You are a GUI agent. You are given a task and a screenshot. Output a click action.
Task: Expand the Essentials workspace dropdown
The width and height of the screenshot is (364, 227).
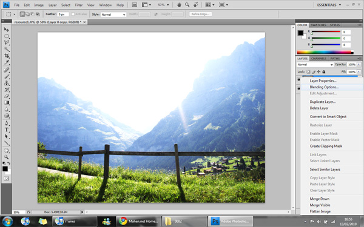pos(329,5)
